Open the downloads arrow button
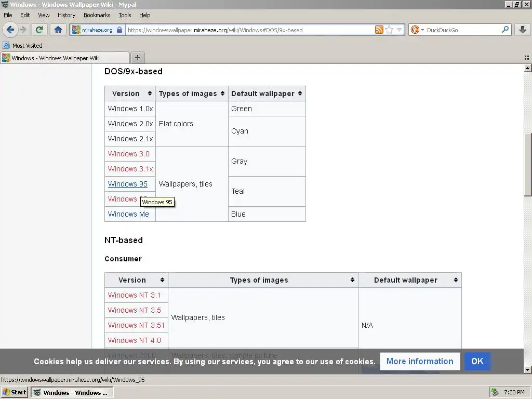Screen dimensions: 532x399 point(523,30)
